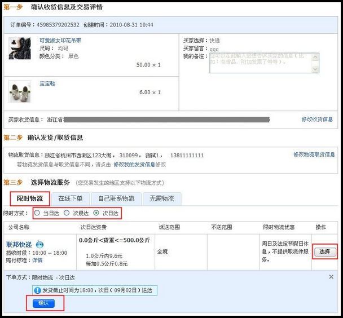Screen dimensions: 343x318
Task: Click the blue info icon beside 发货截止时间
Action: tap(37, 290)
